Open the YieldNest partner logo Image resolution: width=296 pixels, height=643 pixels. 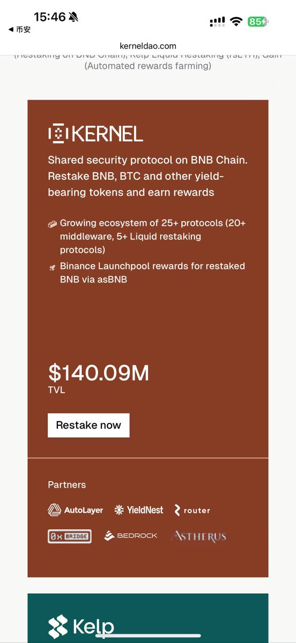138,510
